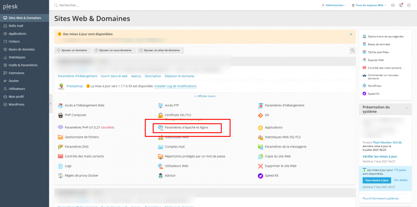Open Docker in sidebar

click(25, 81)
